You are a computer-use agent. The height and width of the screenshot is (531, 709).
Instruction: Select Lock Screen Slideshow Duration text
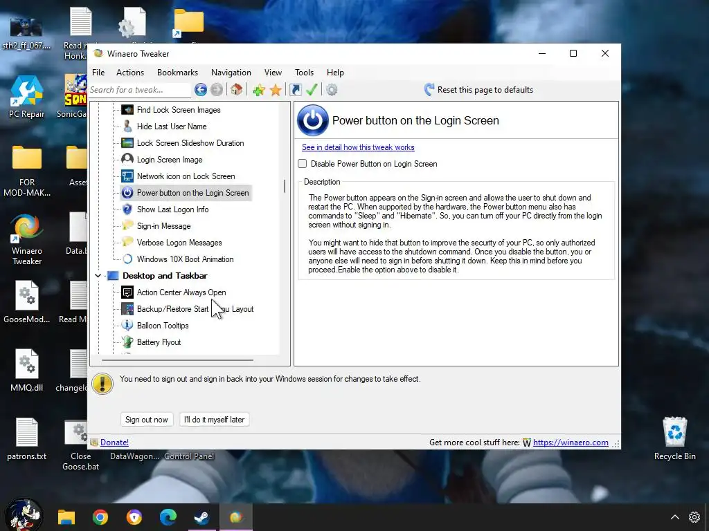(190, 143)
